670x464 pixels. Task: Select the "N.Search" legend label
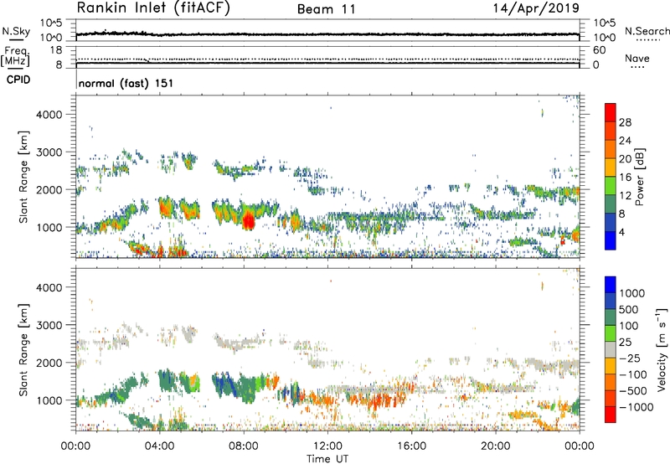point(647,31)
